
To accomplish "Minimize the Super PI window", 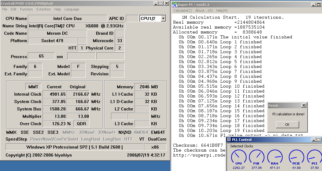I will tap(313, 5).
